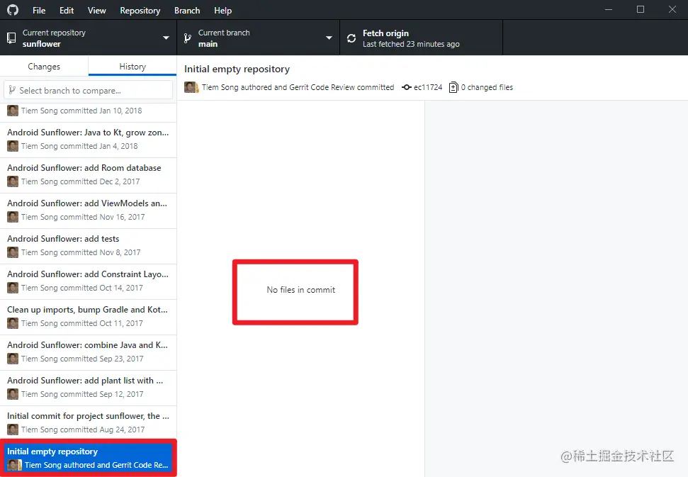The width and height of the screenshot is (688, 477).
Task: Switch to the Changes tab
Action: click(44, 66)
